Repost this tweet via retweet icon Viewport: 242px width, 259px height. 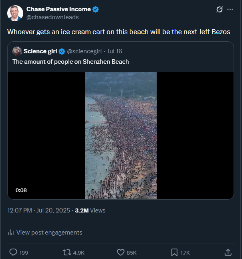[x=67, y=252]
